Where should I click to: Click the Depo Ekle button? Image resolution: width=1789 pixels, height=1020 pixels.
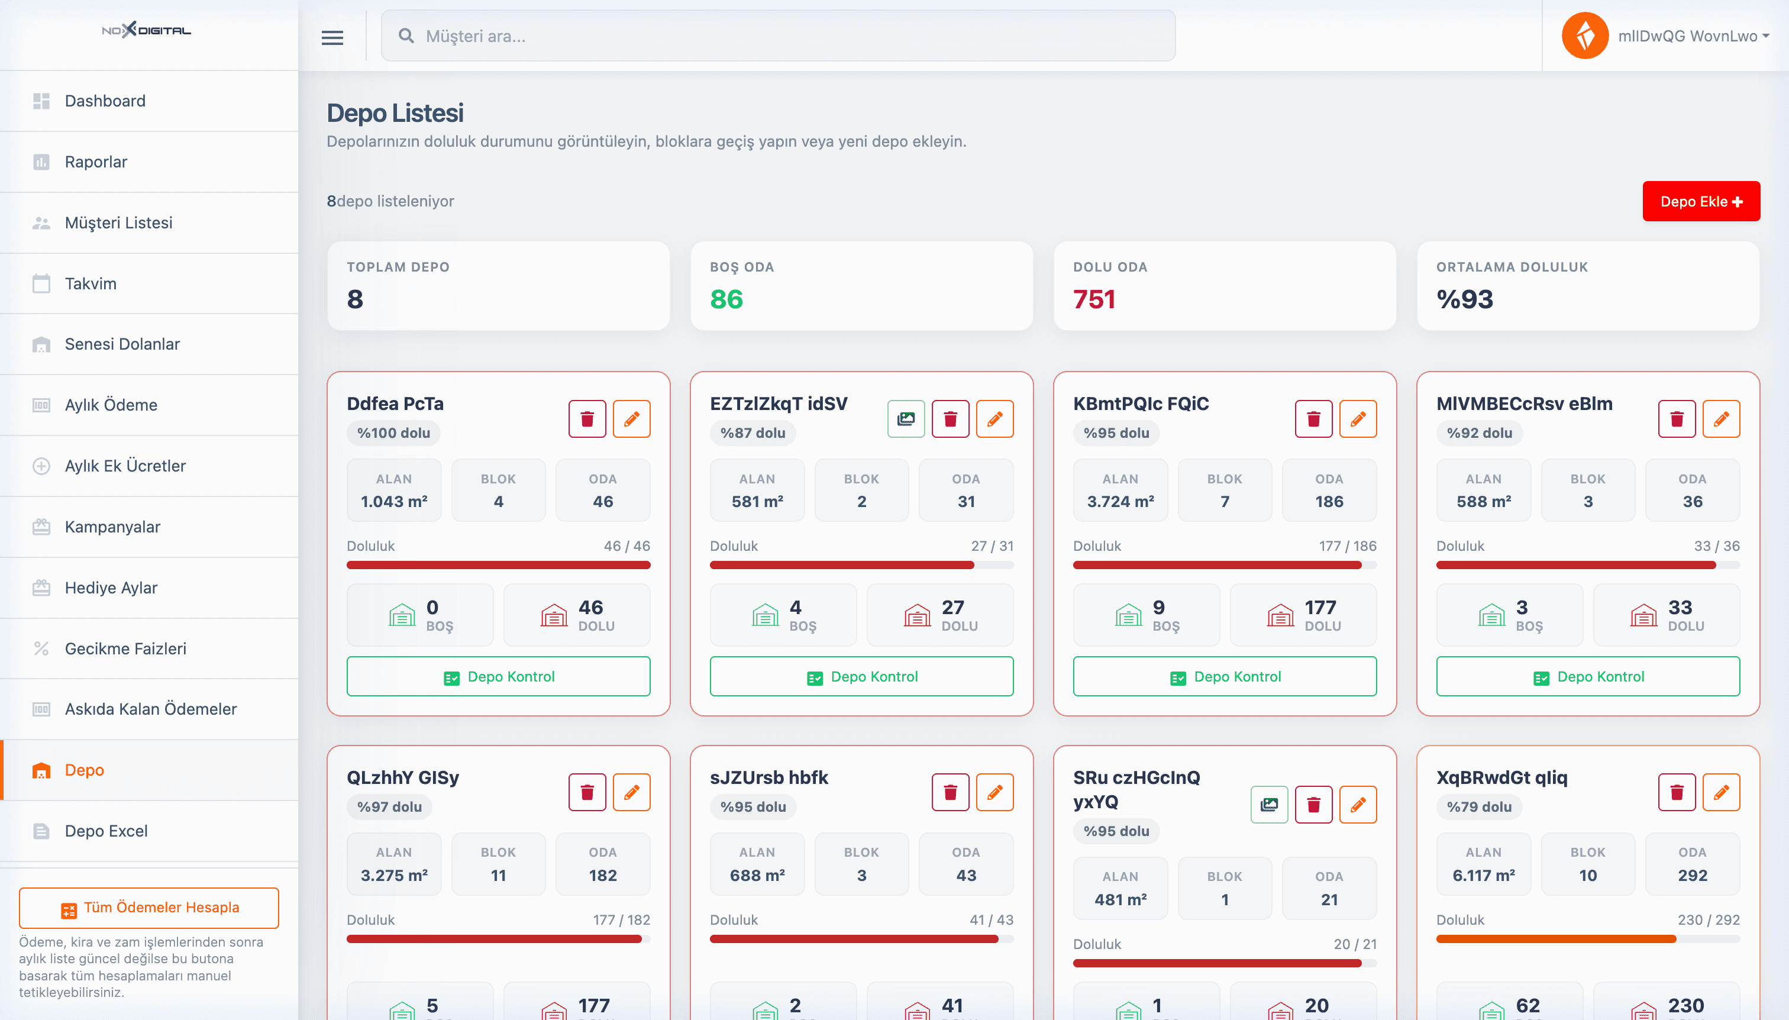click(x=1701, y=202)
